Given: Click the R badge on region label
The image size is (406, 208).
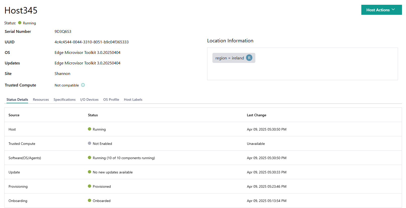Looking at the screenshot, I should tap(249, 58).
